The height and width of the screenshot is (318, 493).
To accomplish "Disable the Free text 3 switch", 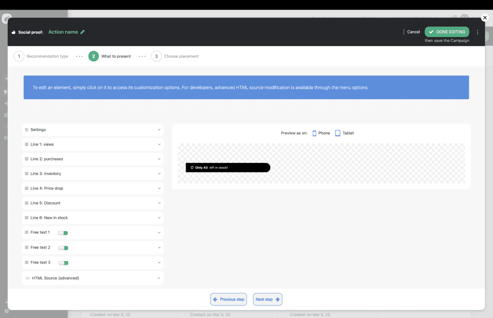I will coord(63,263).
